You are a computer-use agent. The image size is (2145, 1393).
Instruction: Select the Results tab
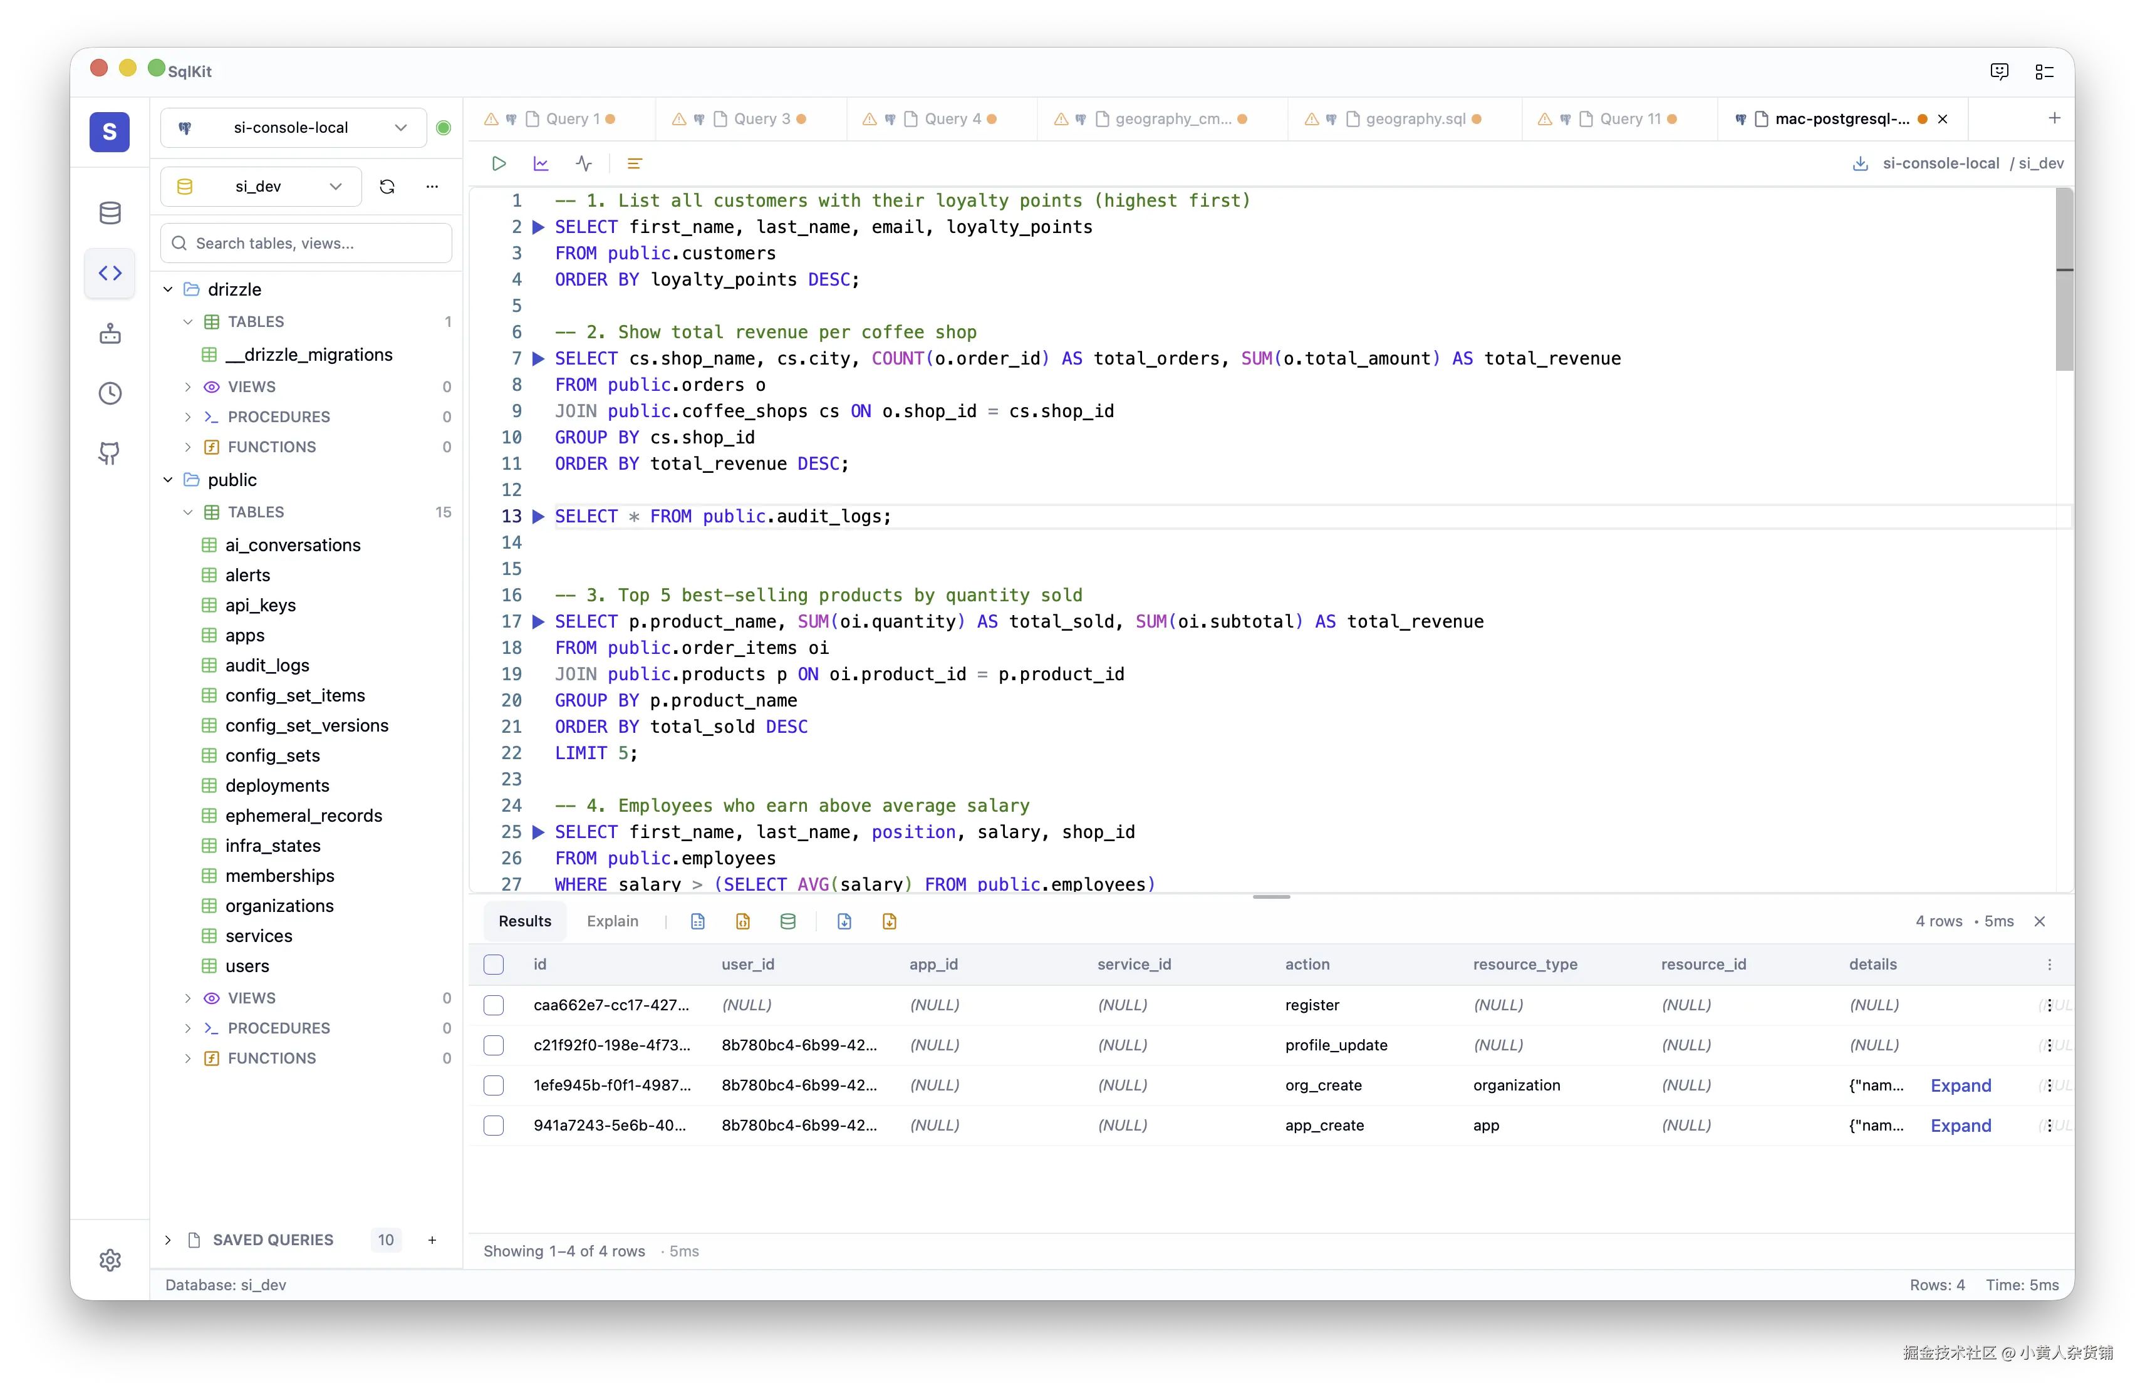(524, 921)
